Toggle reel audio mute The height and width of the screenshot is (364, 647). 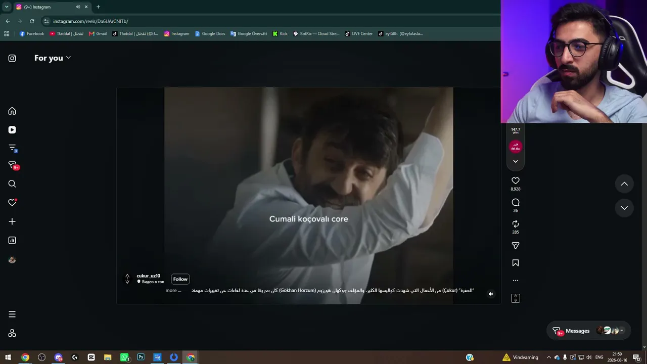click(x=491, y=294)
